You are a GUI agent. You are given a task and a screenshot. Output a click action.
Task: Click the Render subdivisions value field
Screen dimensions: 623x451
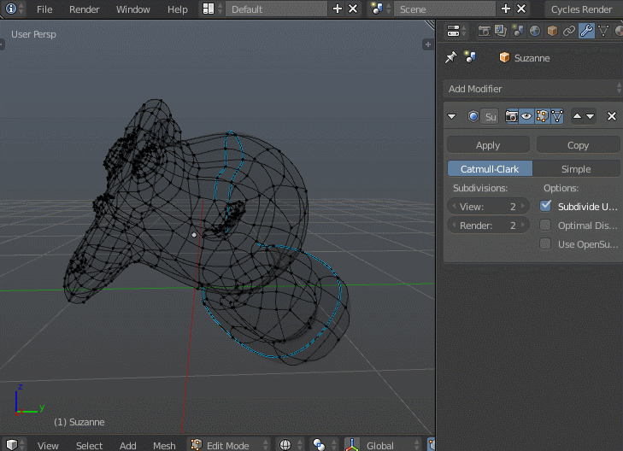tap(488, 225)
